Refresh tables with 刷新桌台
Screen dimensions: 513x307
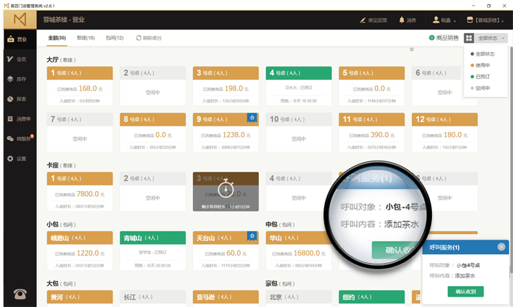pyautogui.click(x=149, y=38)
